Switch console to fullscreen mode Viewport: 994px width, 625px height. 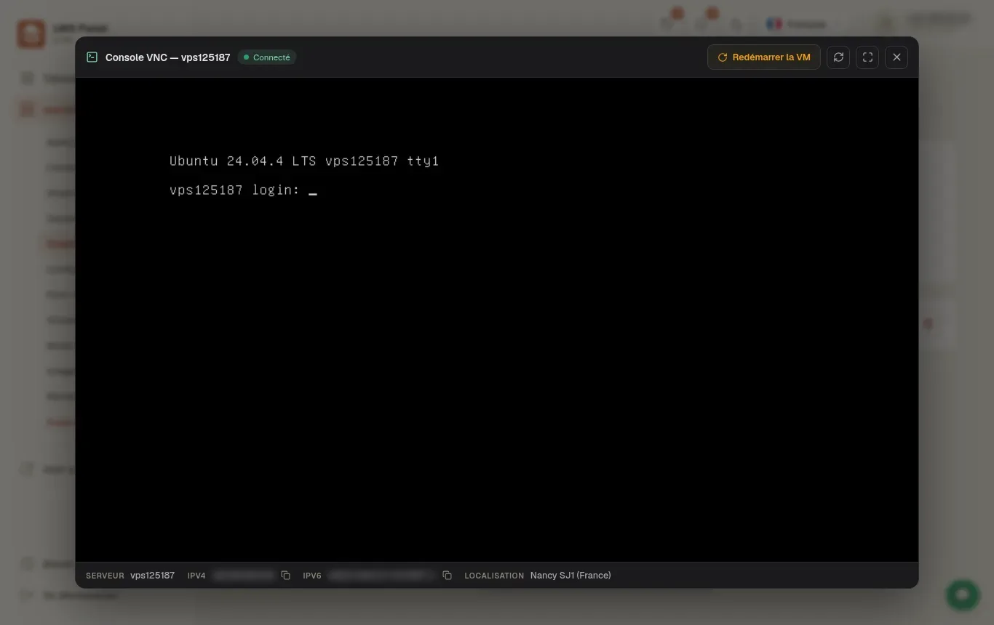(867, 57)
